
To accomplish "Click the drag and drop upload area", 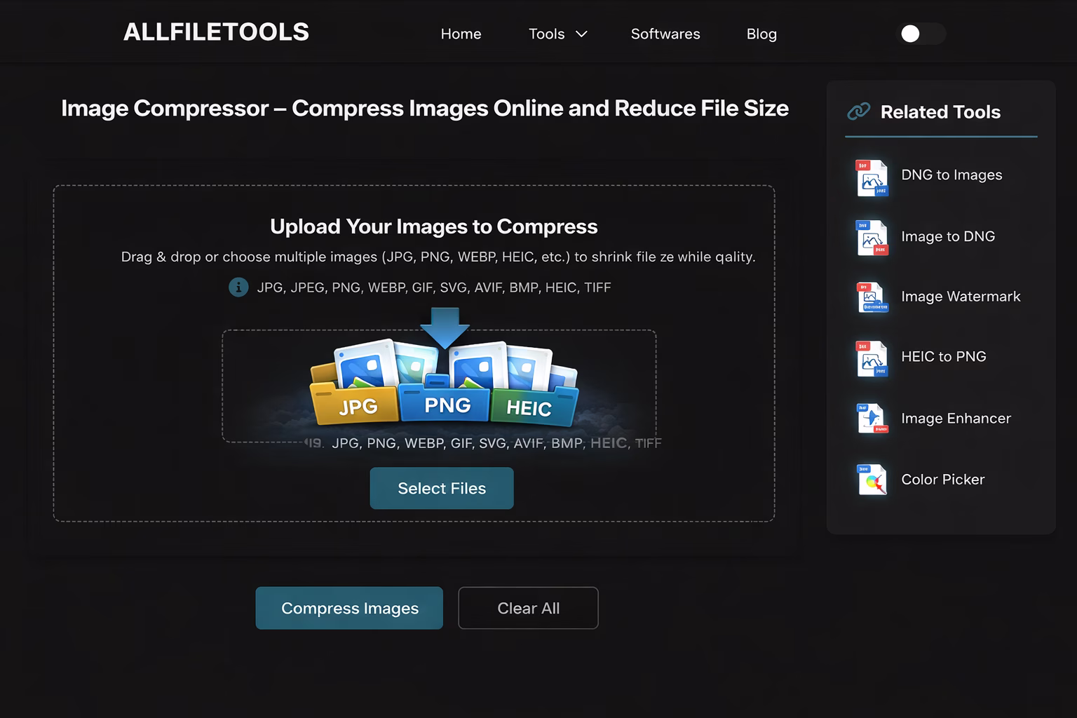I will click(440, 384).
